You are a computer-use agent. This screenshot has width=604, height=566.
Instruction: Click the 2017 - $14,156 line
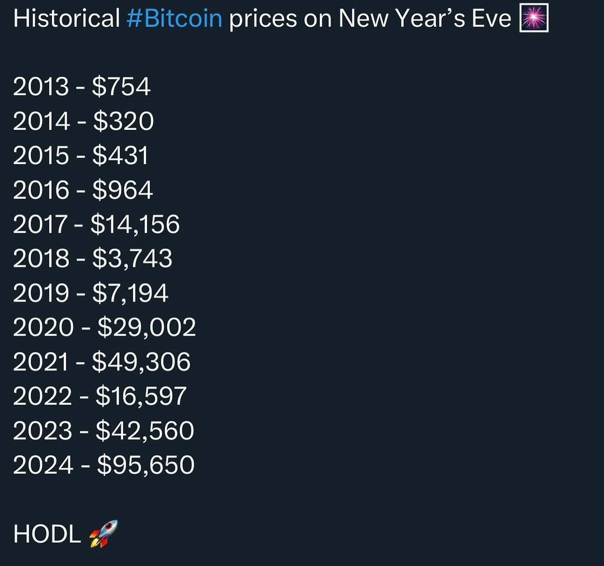96,224
